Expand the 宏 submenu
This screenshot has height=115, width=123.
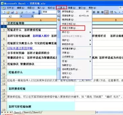click(x=90, y=61)
